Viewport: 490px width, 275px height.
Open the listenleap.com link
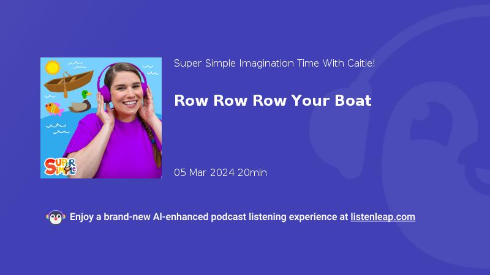click(x=383, y=217)
